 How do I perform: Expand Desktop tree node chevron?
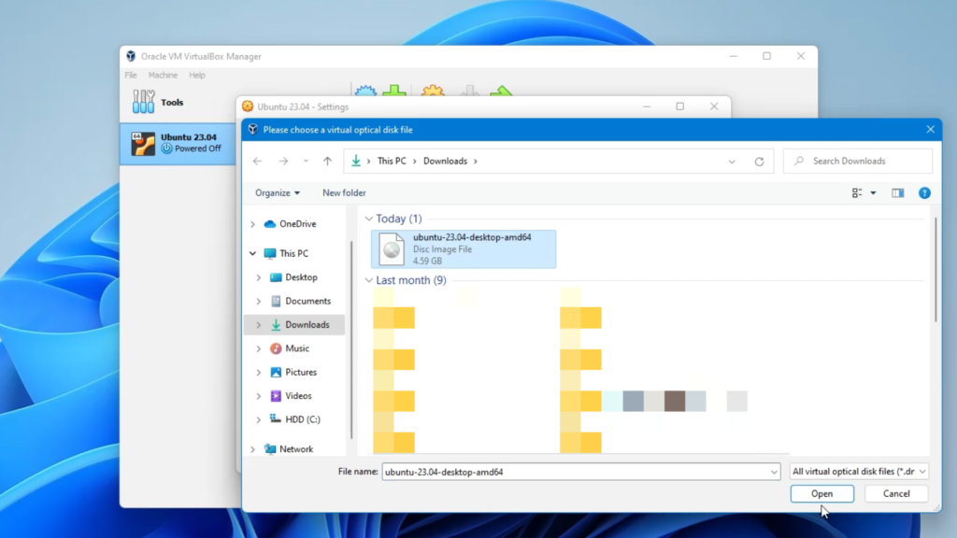(x=259, y=277)
